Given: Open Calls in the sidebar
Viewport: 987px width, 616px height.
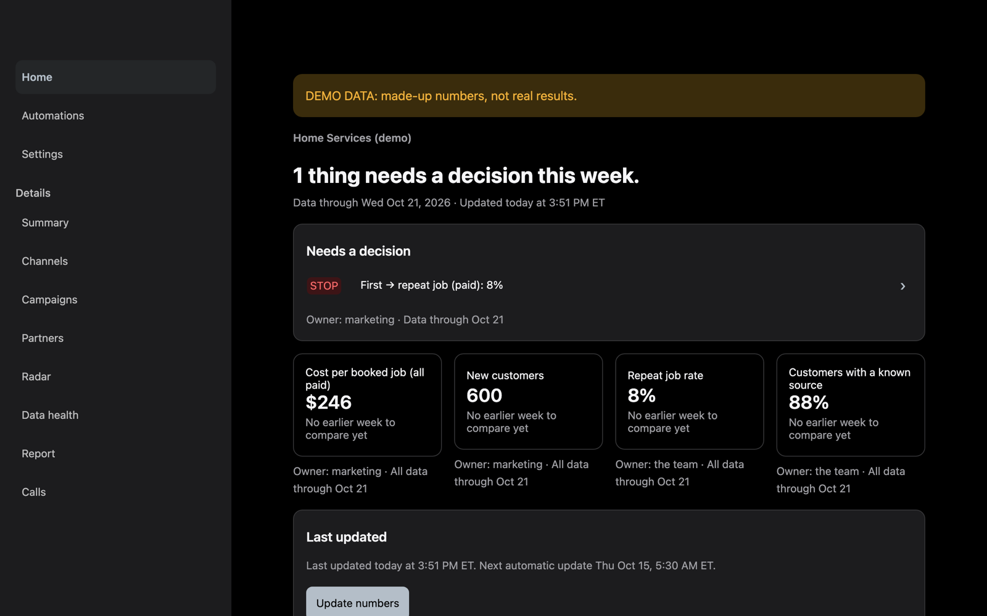Looking at the screenshot, I should point(115,492).
